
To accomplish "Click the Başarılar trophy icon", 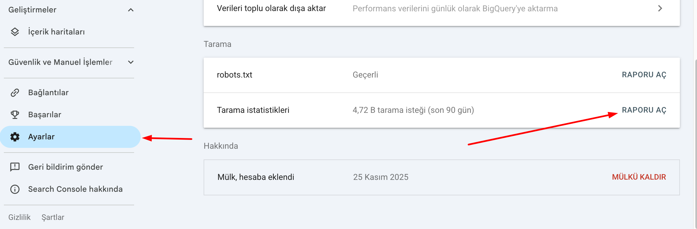I will coord(15,115).
